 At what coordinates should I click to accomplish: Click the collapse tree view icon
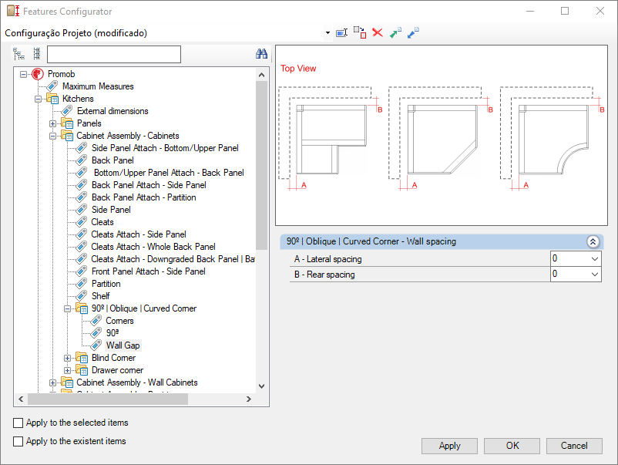[x=37, y=54]
